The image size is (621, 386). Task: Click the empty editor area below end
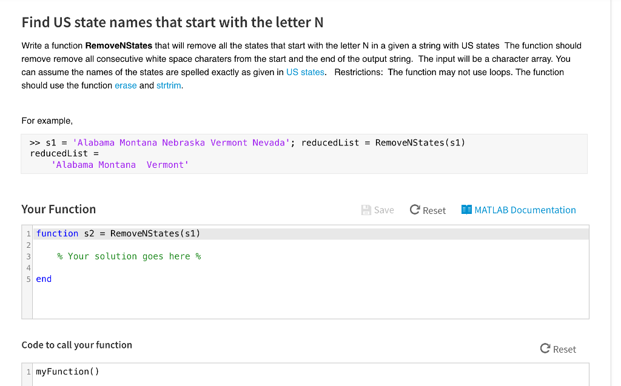(243, 300)
